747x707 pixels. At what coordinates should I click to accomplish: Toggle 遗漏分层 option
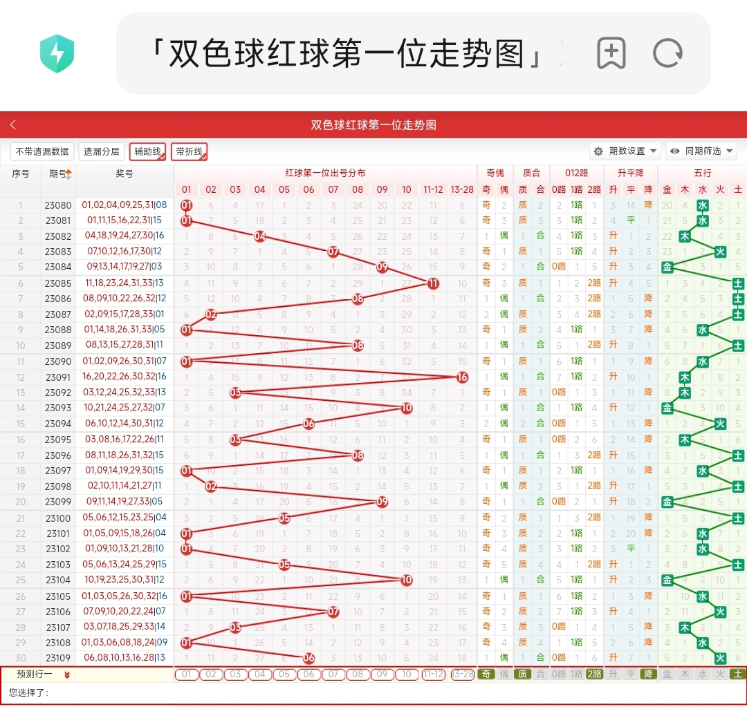(x=102, y=152)
